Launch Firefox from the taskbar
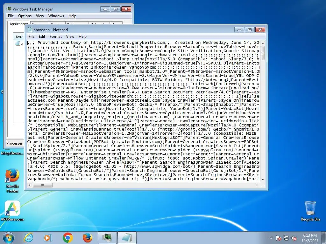Viewport: 326px width, 244px height. click(88, 238)
